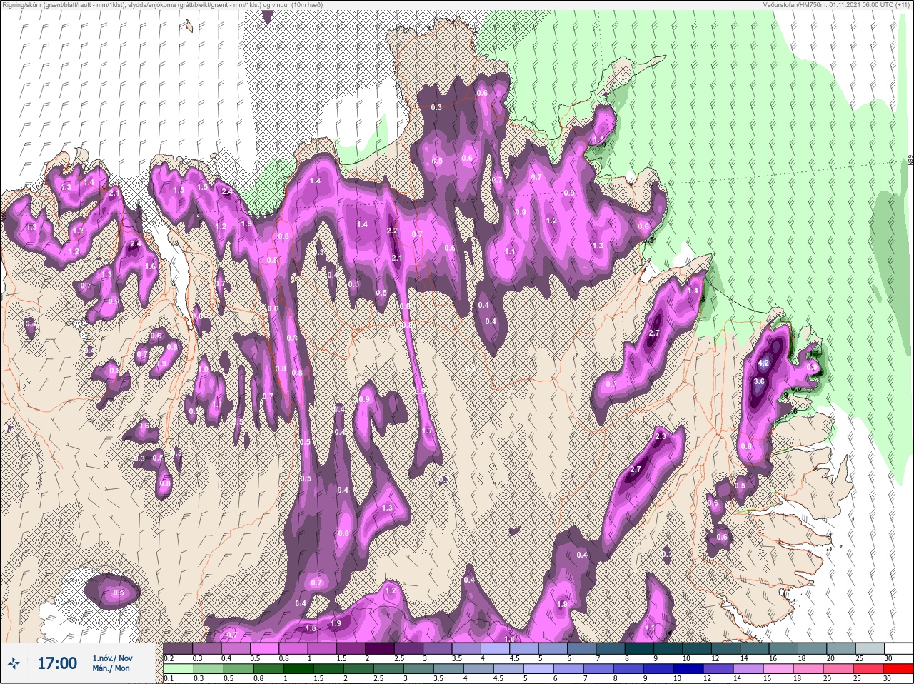Pick top legend swatch between 0.5 and 0.8
914x684 pixels.
tap(265, 648)
